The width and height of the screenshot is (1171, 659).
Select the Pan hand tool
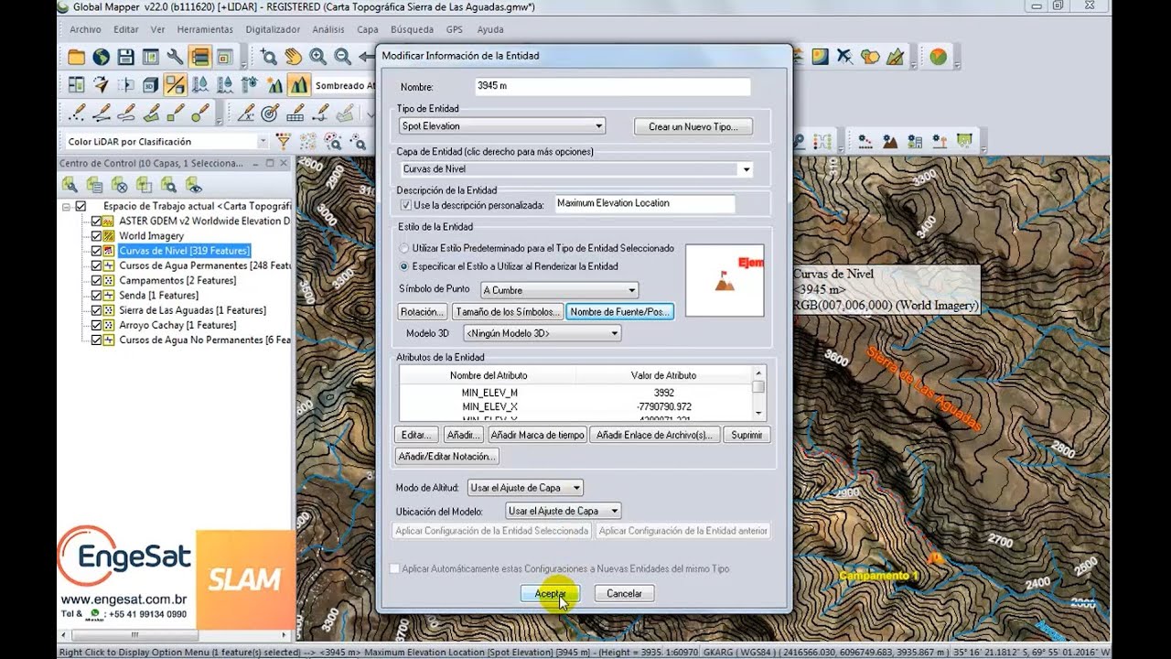click(x=293, y=57)
